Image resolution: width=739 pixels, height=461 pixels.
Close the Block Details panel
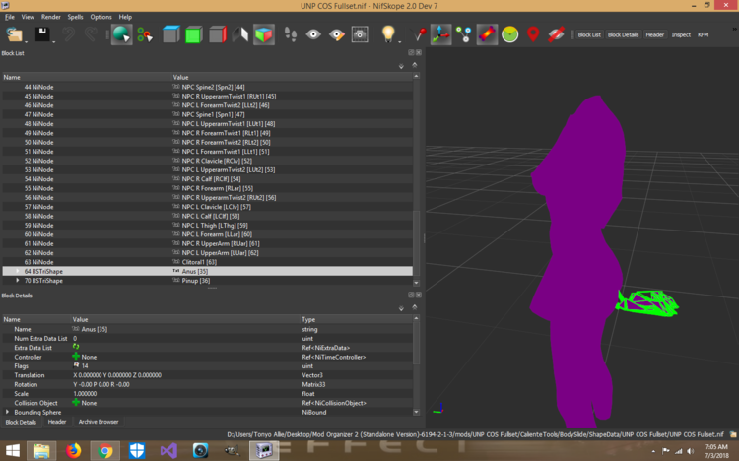[419, 296]
